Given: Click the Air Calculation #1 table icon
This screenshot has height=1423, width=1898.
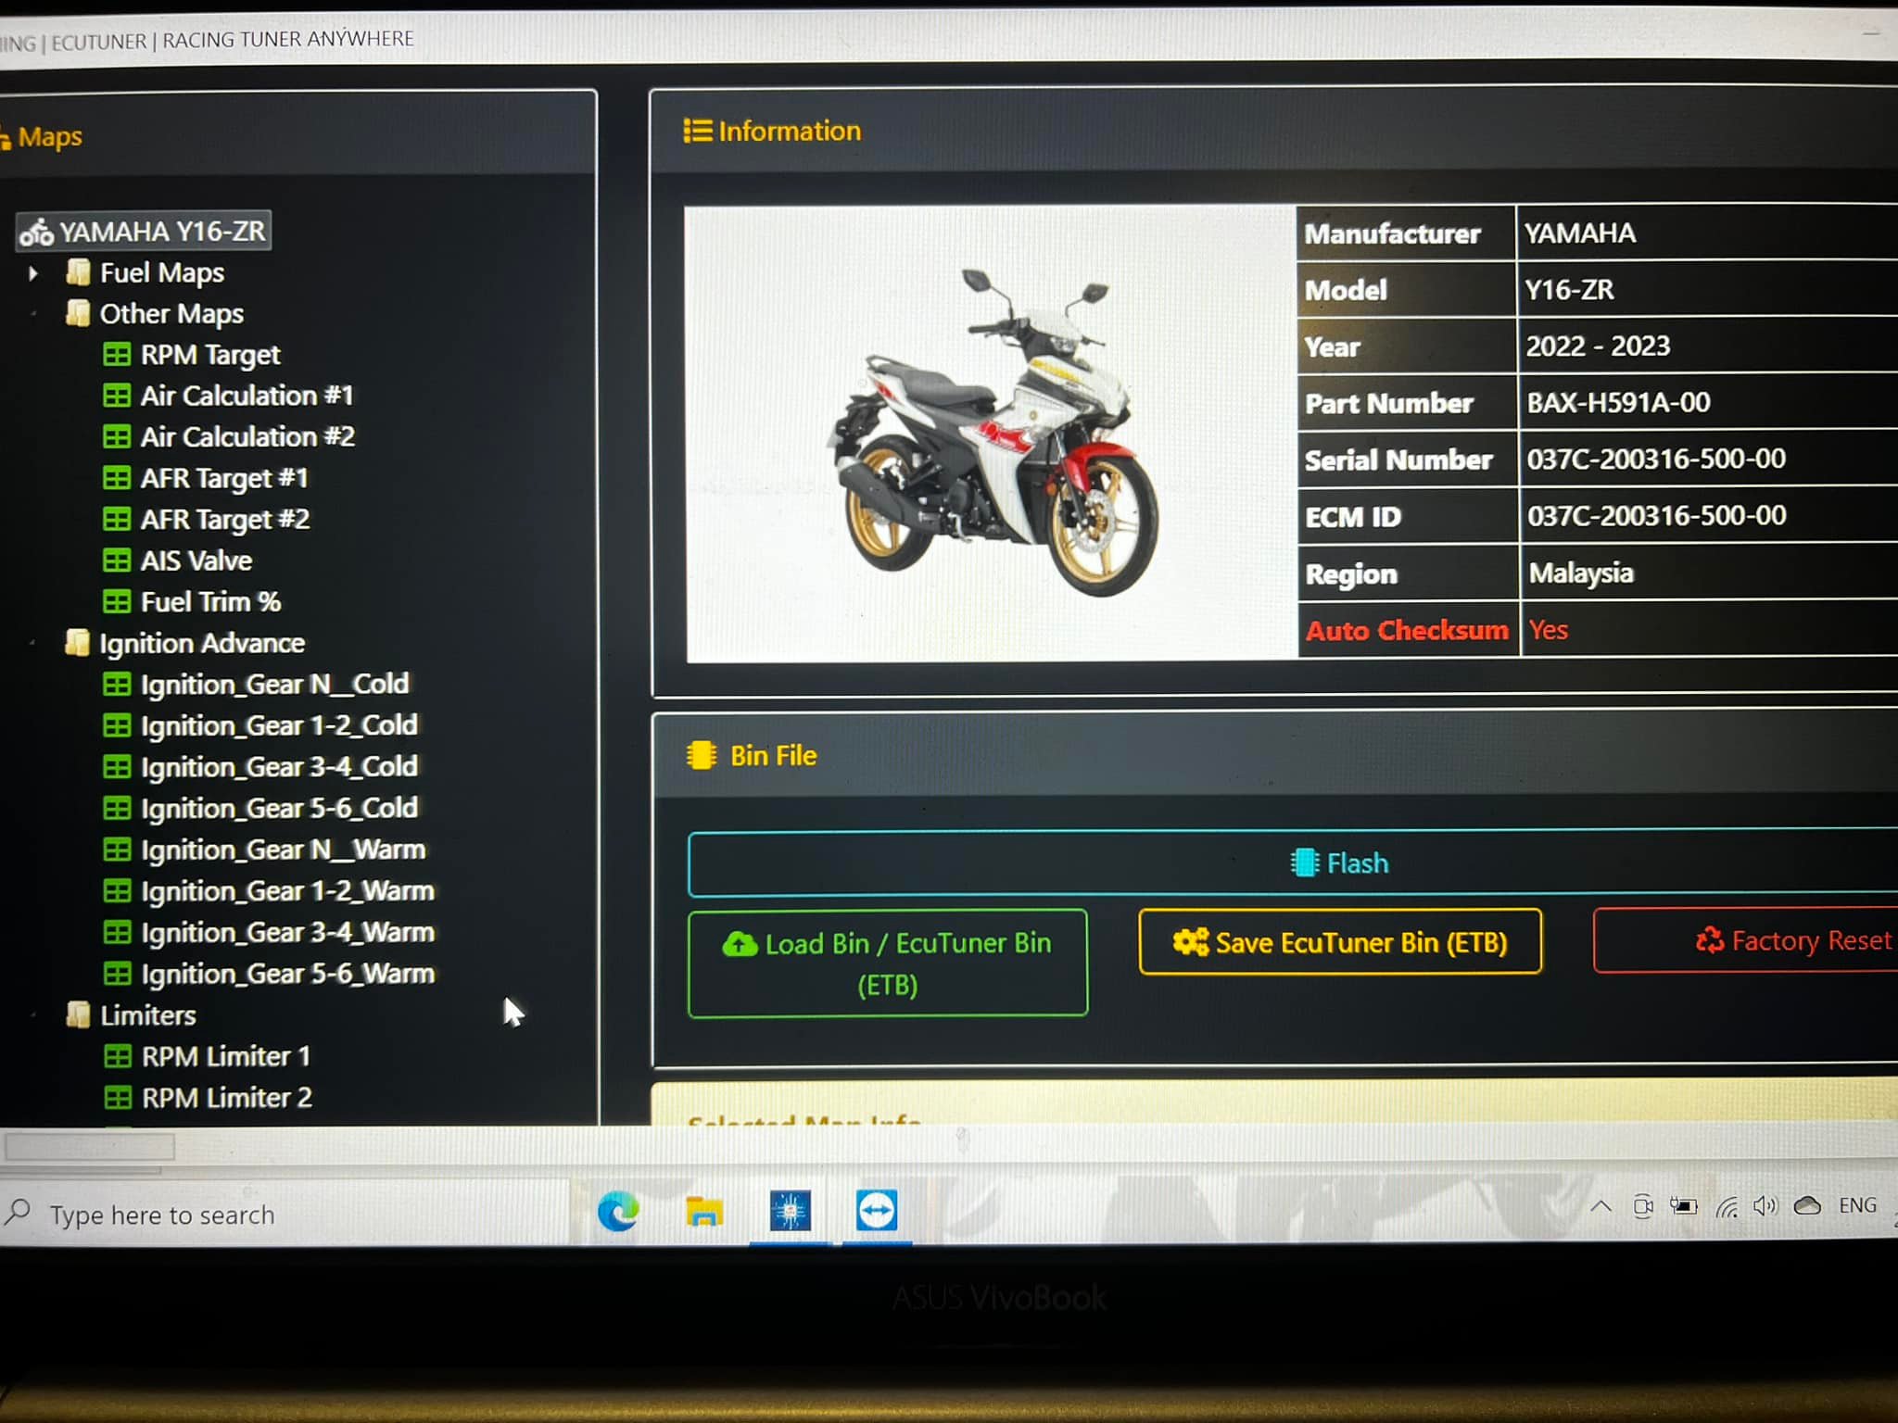Looking at the screenshot, I should [117, 396].
